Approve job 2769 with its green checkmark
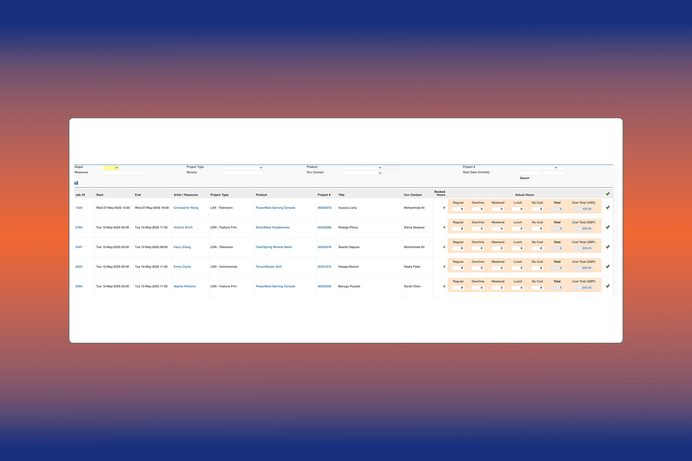This screenshot has width=692, height=461. point(608,227)
